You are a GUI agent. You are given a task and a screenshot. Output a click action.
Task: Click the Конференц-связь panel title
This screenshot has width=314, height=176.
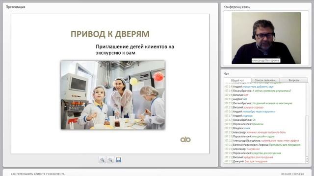236,7
